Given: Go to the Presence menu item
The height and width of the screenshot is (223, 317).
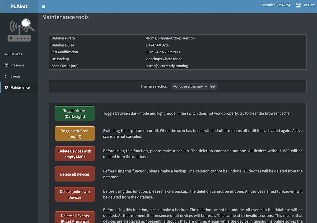Looking at the screenshot, I should click(17, 65).
